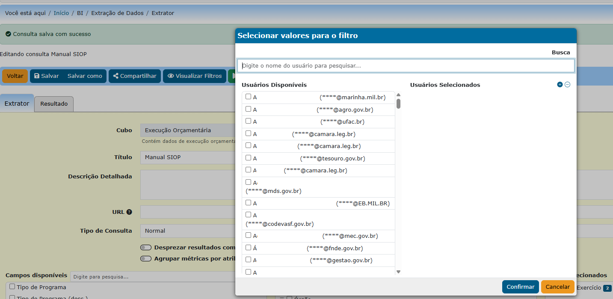Select the Extrator tab

point(17,104)
